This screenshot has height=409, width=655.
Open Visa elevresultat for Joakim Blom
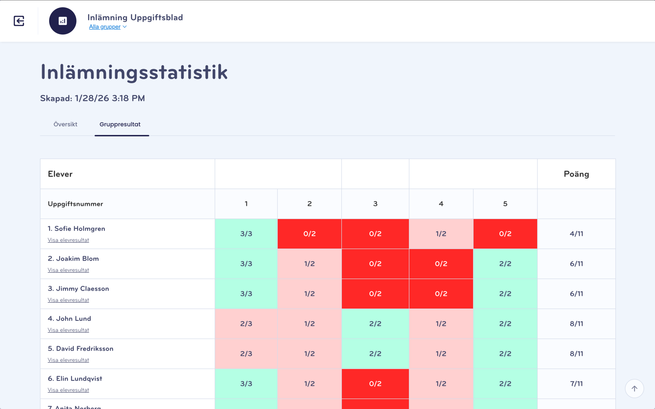[68, 270]
